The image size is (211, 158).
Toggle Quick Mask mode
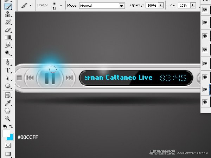tap(8, 145)
